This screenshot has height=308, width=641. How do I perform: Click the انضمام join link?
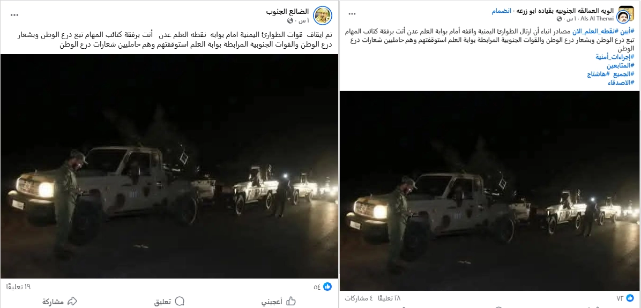coord(501,11)
